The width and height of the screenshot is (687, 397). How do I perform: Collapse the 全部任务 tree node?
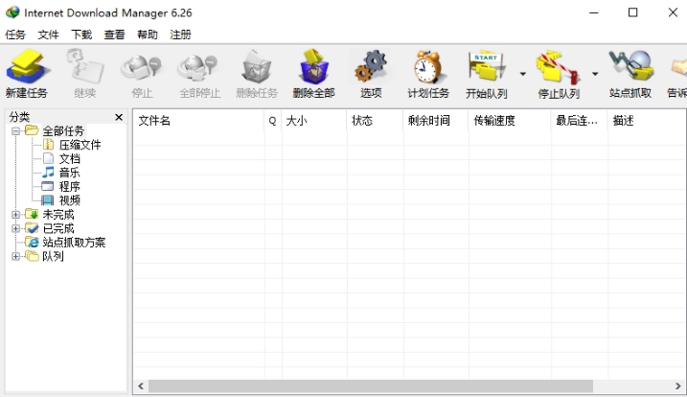point(15,130)
